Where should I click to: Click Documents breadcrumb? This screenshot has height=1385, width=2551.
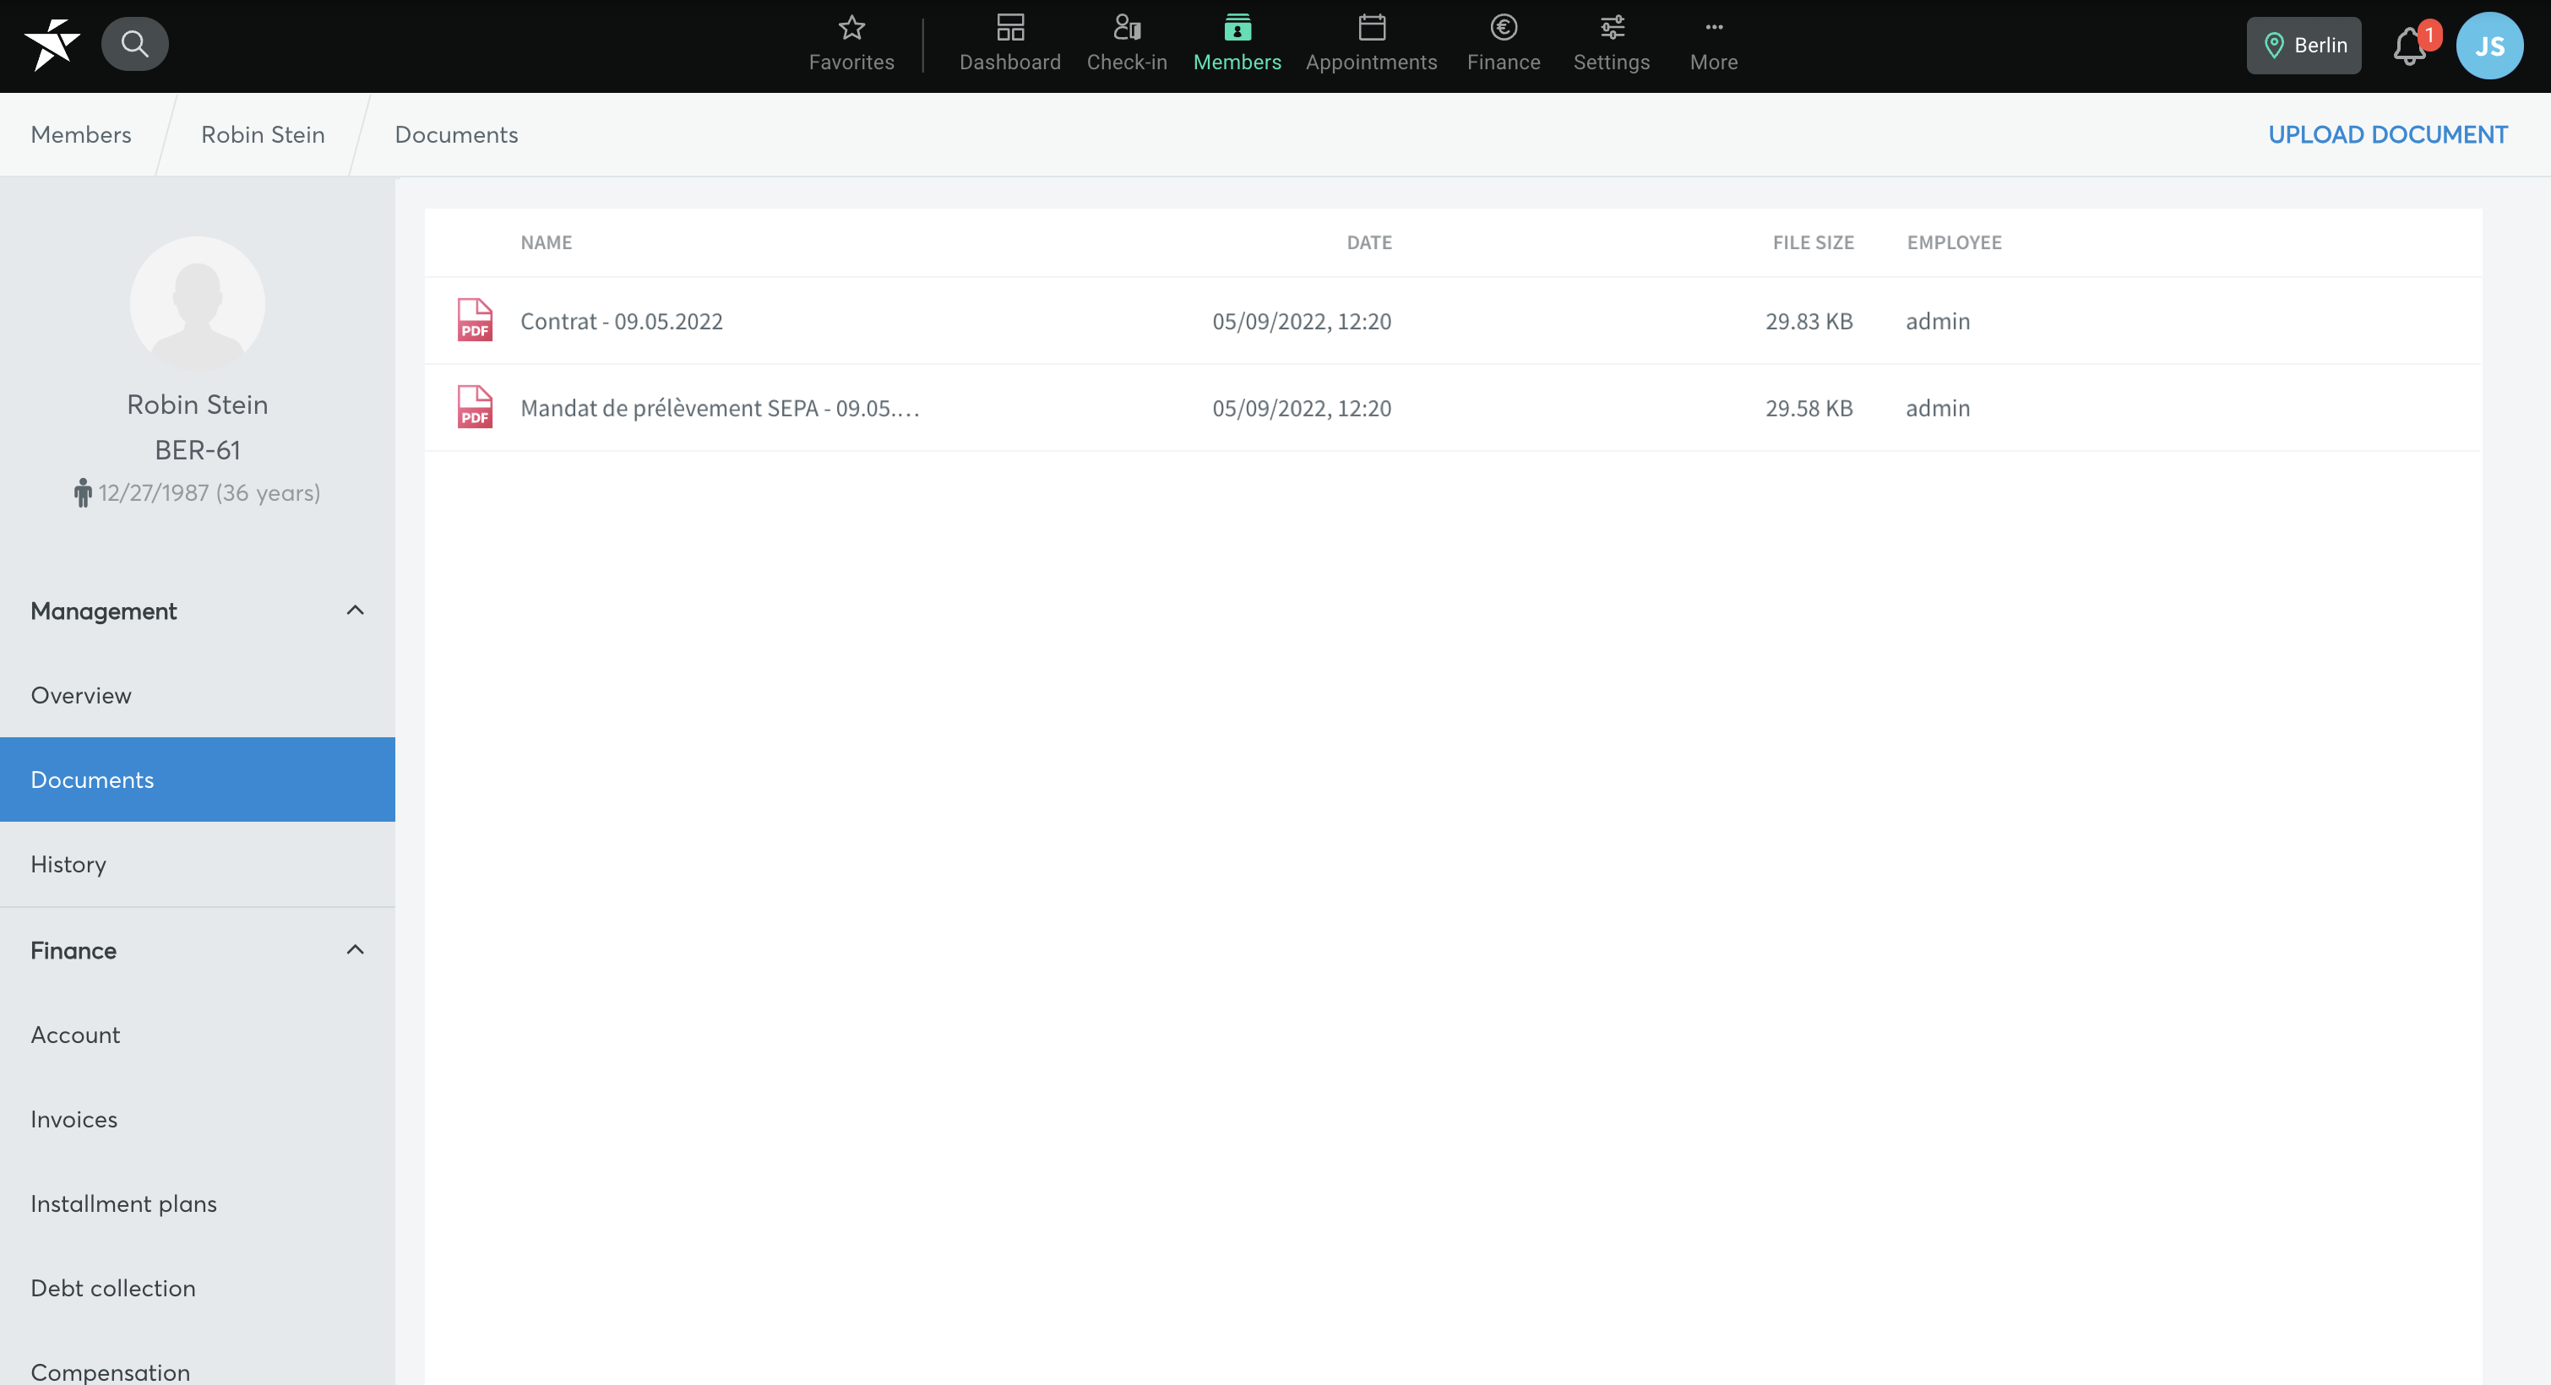tap(456, 134)
